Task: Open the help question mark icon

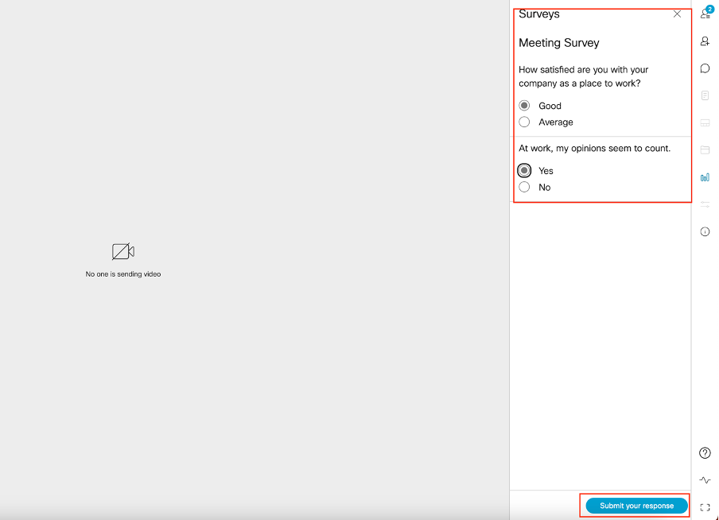Action: coord(705,453)
